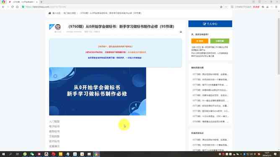This screenshot has height=157, width=280.
Task: Click the toolbar search box
Action: click(243, 7)
